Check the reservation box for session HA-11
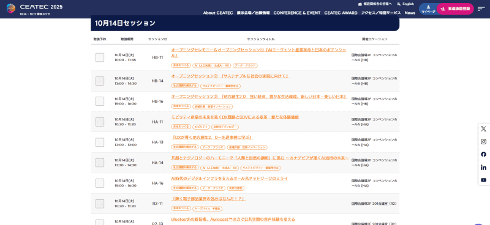Image resolution: width=490 pixels, height=225 pixels. point(100,122)
